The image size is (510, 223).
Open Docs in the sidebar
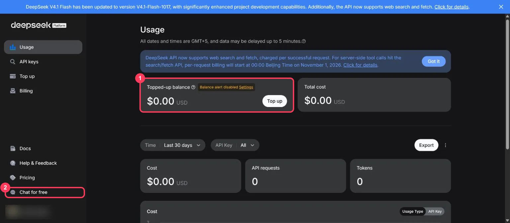(43, 148)
